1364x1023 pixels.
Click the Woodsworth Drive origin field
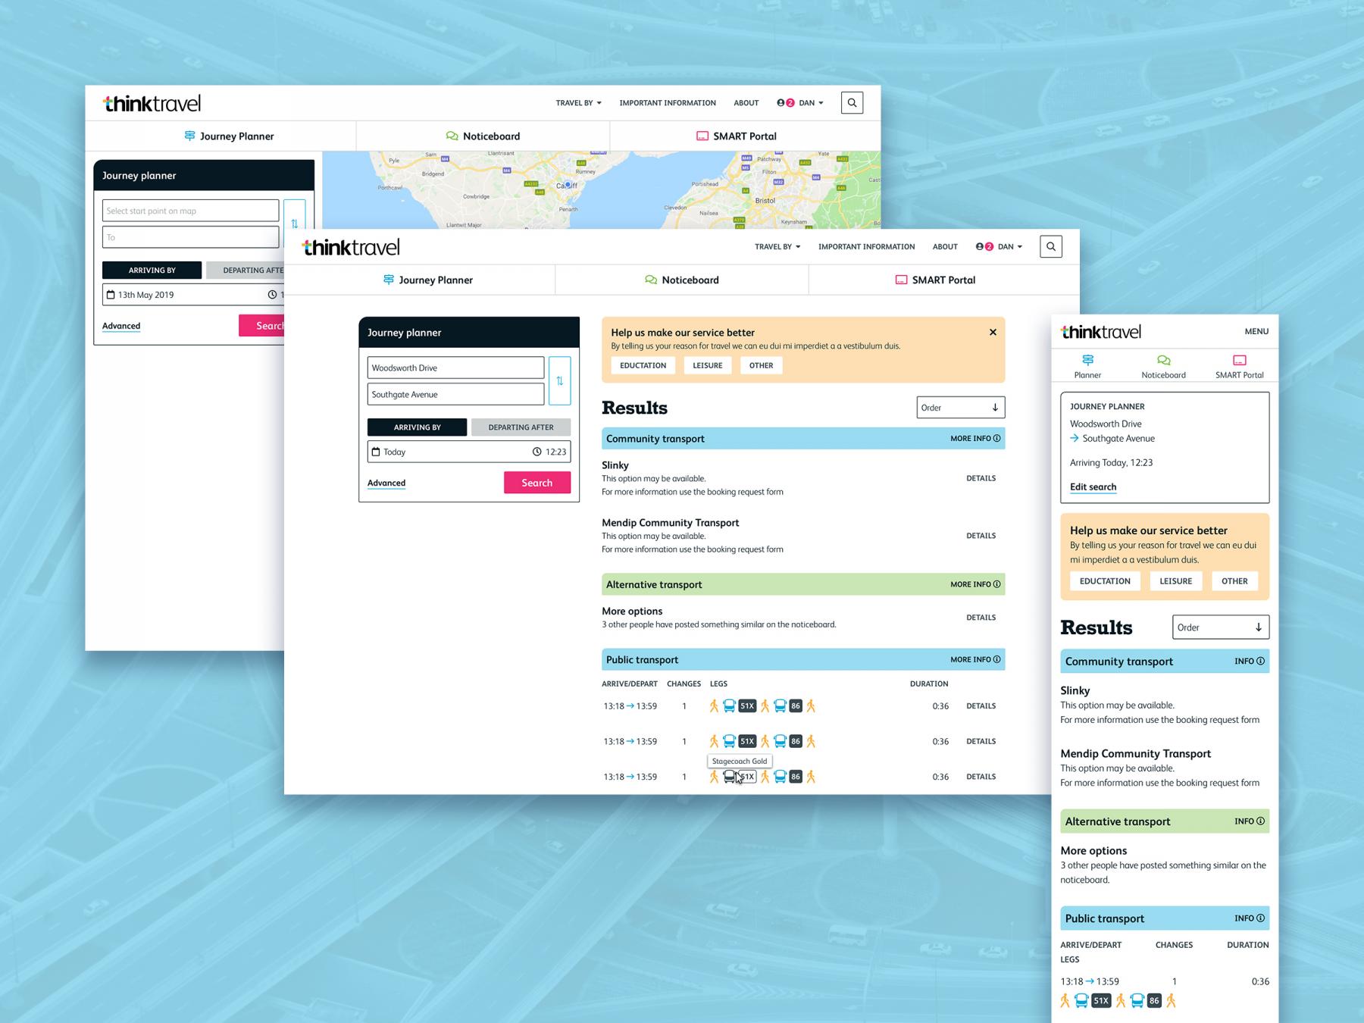455,368
